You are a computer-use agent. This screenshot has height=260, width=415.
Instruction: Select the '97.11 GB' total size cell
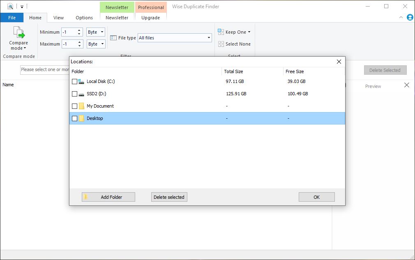click(x=235, y=81)
